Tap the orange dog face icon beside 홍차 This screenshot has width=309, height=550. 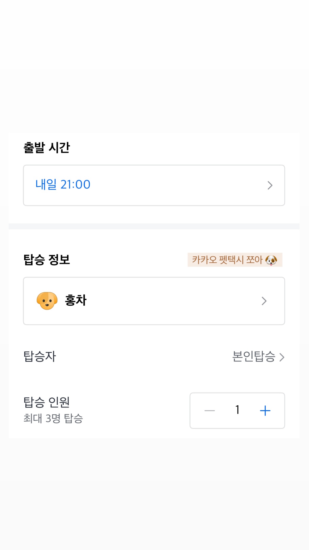(x=47, y=301)
